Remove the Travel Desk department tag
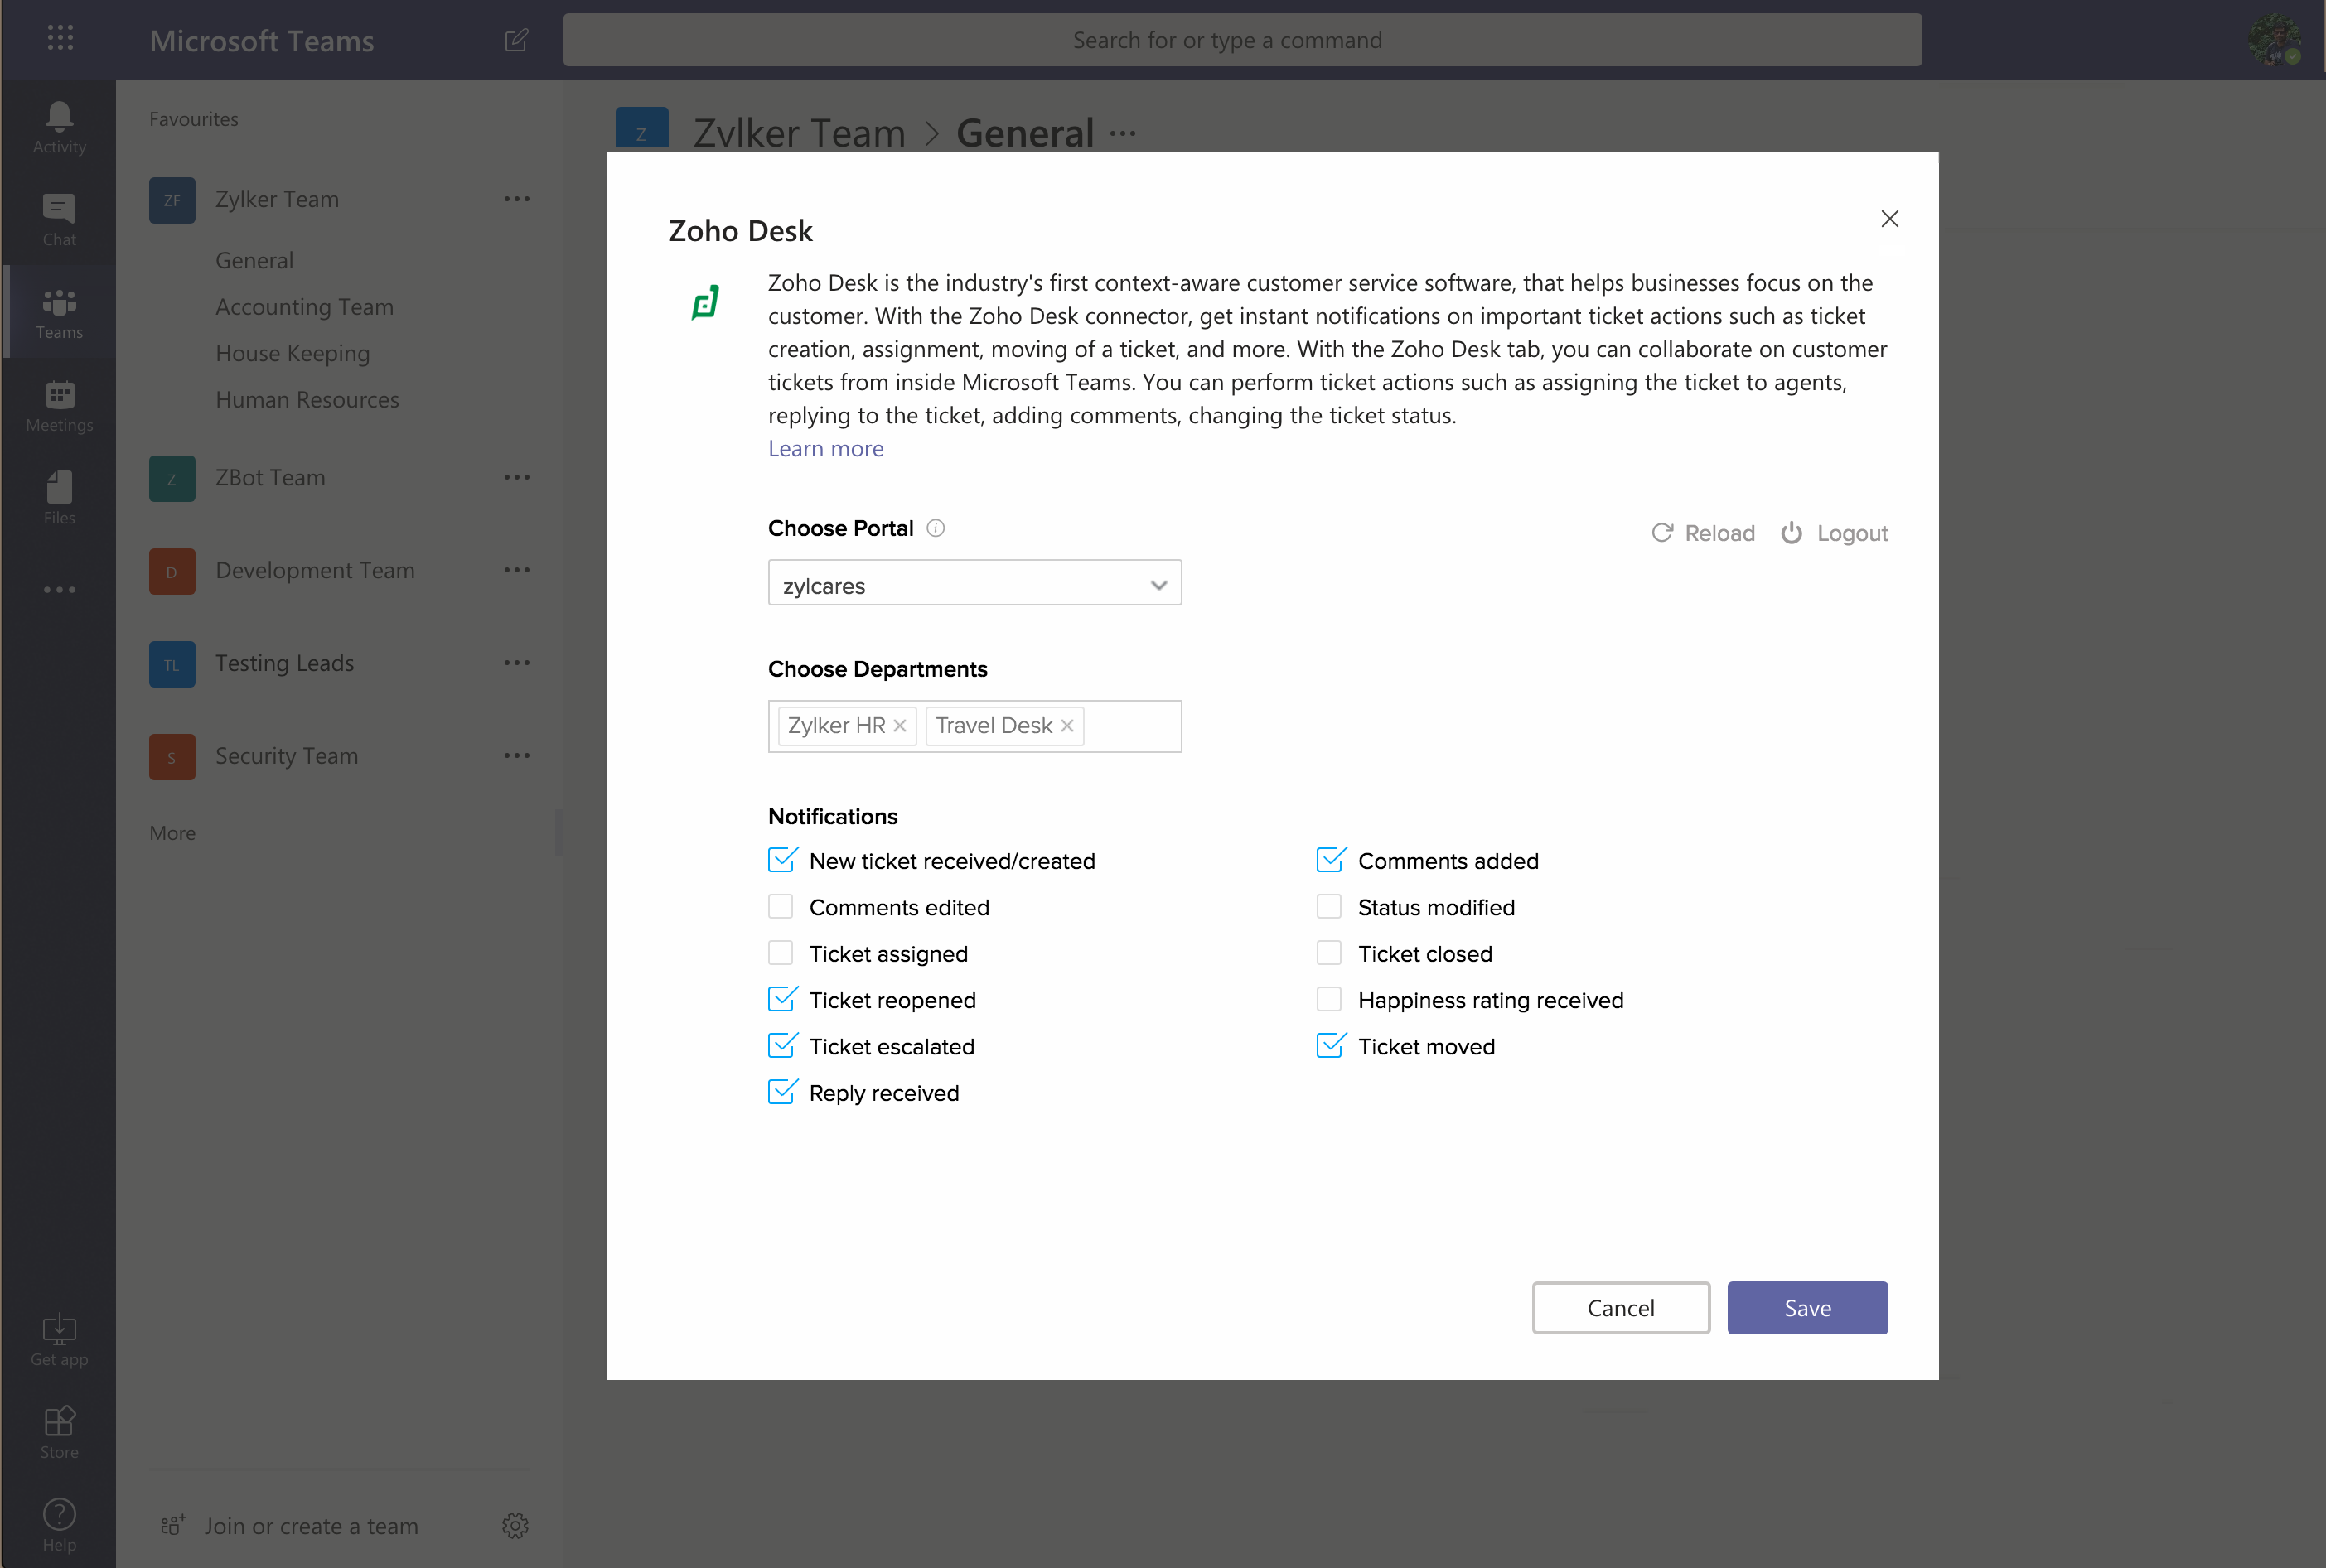2326x1568 pixels. pyautogui.click(x=1067, y=726)
